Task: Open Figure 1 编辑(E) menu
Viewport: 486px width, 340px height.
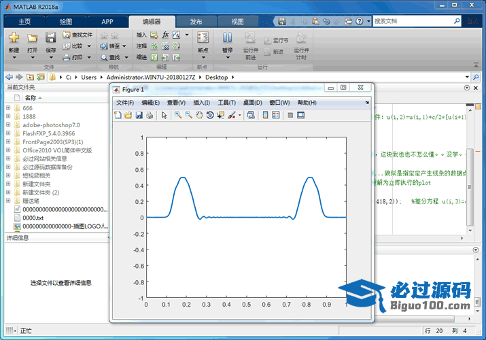Action: point(151,103)
